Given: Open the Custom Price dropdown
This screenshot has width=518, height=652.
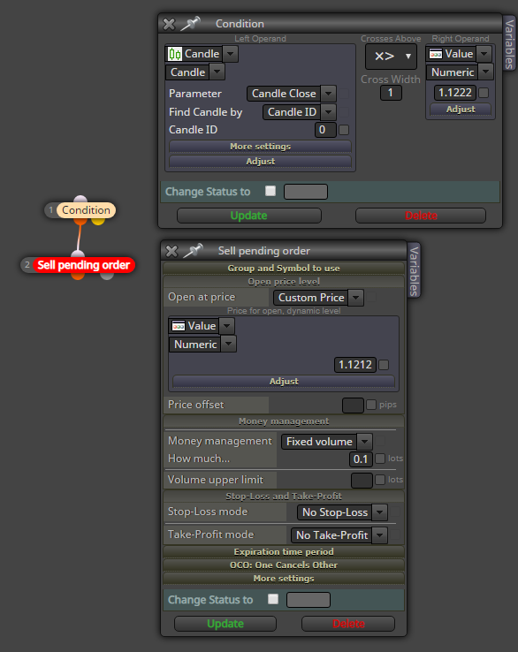Looking at the screenshot, I should point(355,298).
